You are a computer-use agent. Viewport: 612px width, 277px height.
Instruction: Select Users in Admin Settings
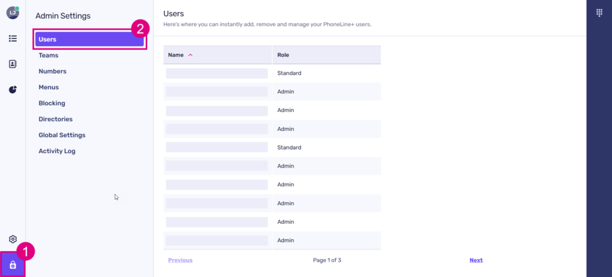89,39
